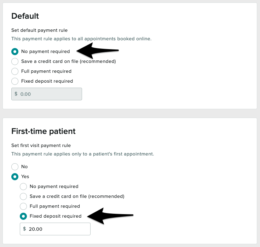This screenshot has height=247, width=260.
Task: Select Yes for first visit payment rule
Action: click(15, 177)
